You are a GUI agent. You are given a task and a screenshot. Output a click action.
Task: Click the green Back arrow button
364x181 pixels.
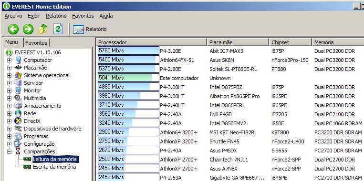click(13, 29)
